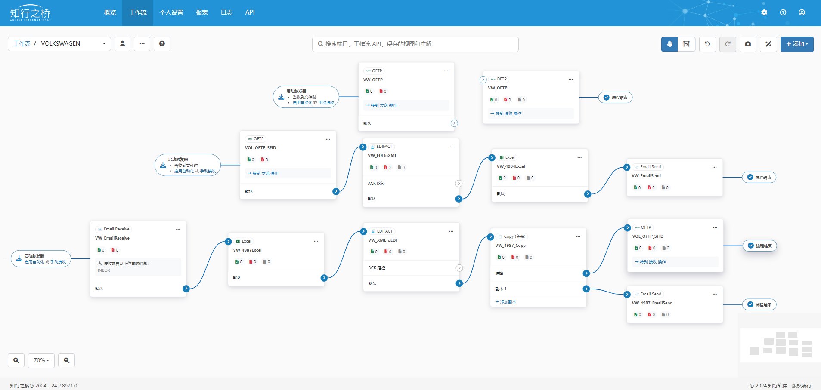
Task: Click the 启动触发器 trigger of left VOL_OFTP_SFID
Action: [188, 165]
